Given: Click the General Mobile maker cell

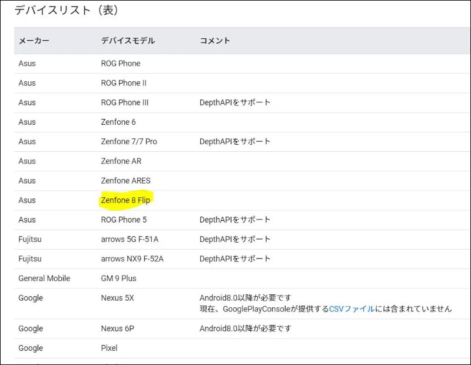Looking at the screenshot, I should tap(44, 278).
